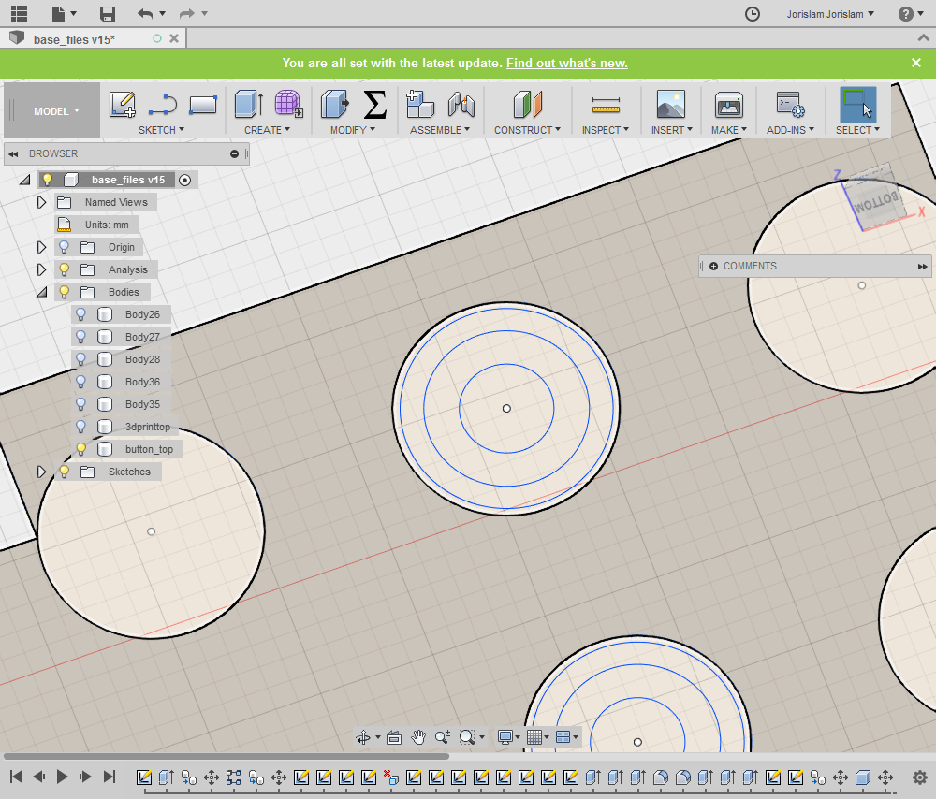The image size is (936, 799).
Task: Click the Redo arrow icon
Action: click(x=187, y=13)
